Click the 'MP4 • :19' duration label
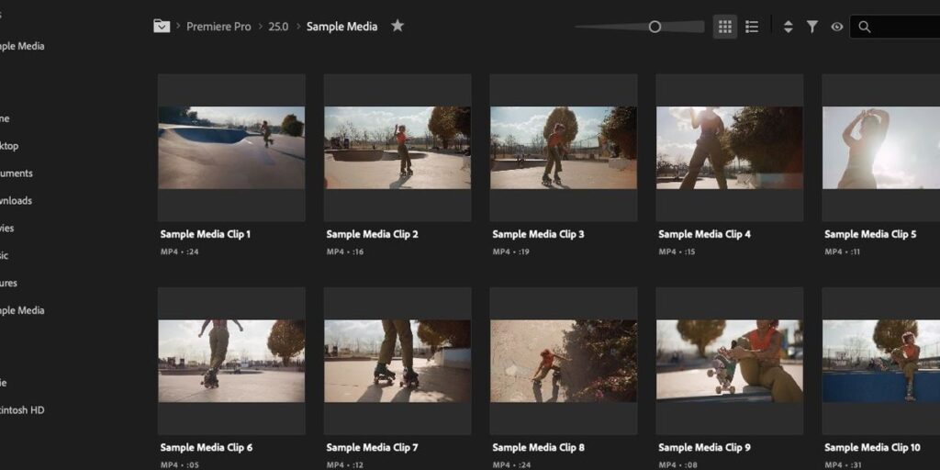The width and height of the screenshot is (940, 470). pos(510,252)
